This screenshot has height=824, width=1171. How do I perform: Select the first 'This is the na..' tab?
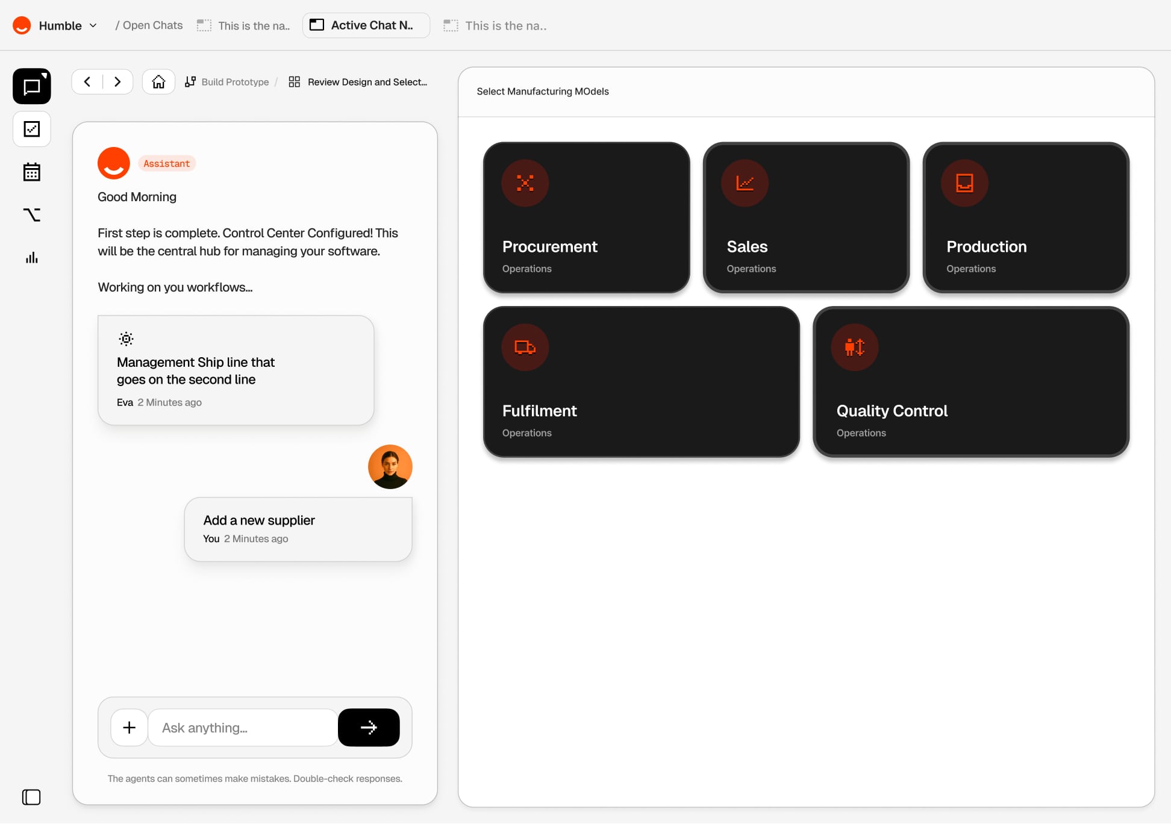coord(245,26)
